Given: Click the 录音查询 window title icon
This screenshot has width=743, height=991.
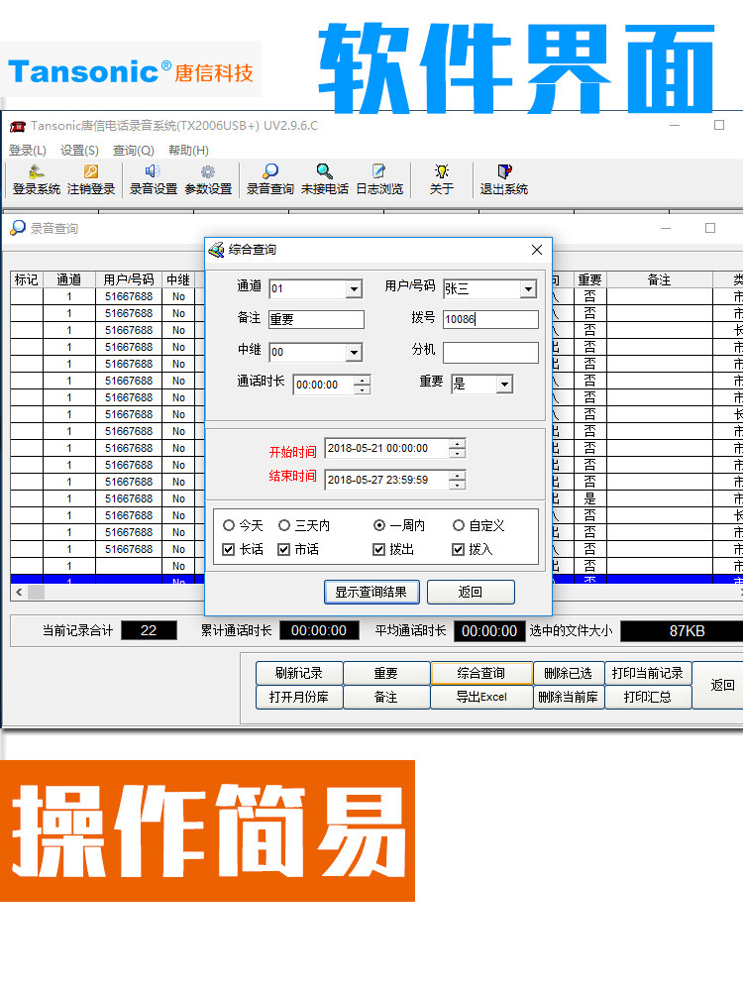Looking at the screenshot, I should 18,228.
